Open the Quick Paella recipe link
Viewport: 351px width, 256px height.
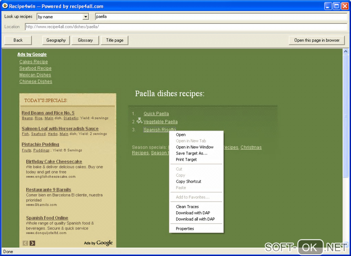(x=156, y=114)
